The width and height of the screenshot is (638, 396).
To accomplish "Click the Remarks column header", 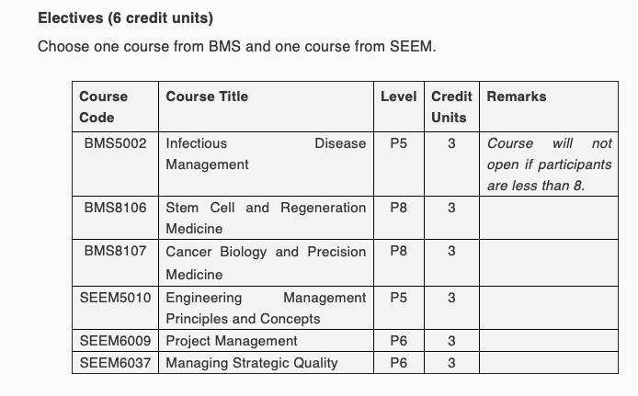I will (x=517, y=96).
